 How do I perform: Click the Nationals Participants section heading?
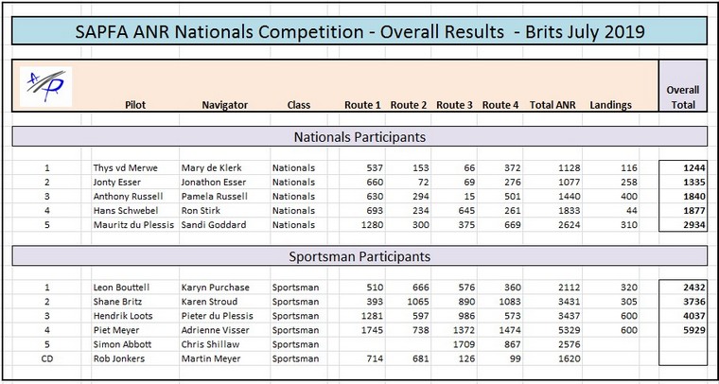359,138
